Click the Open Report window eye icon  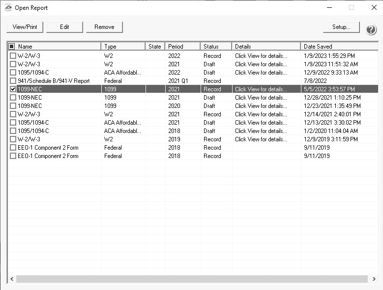(x=8, y=8)
